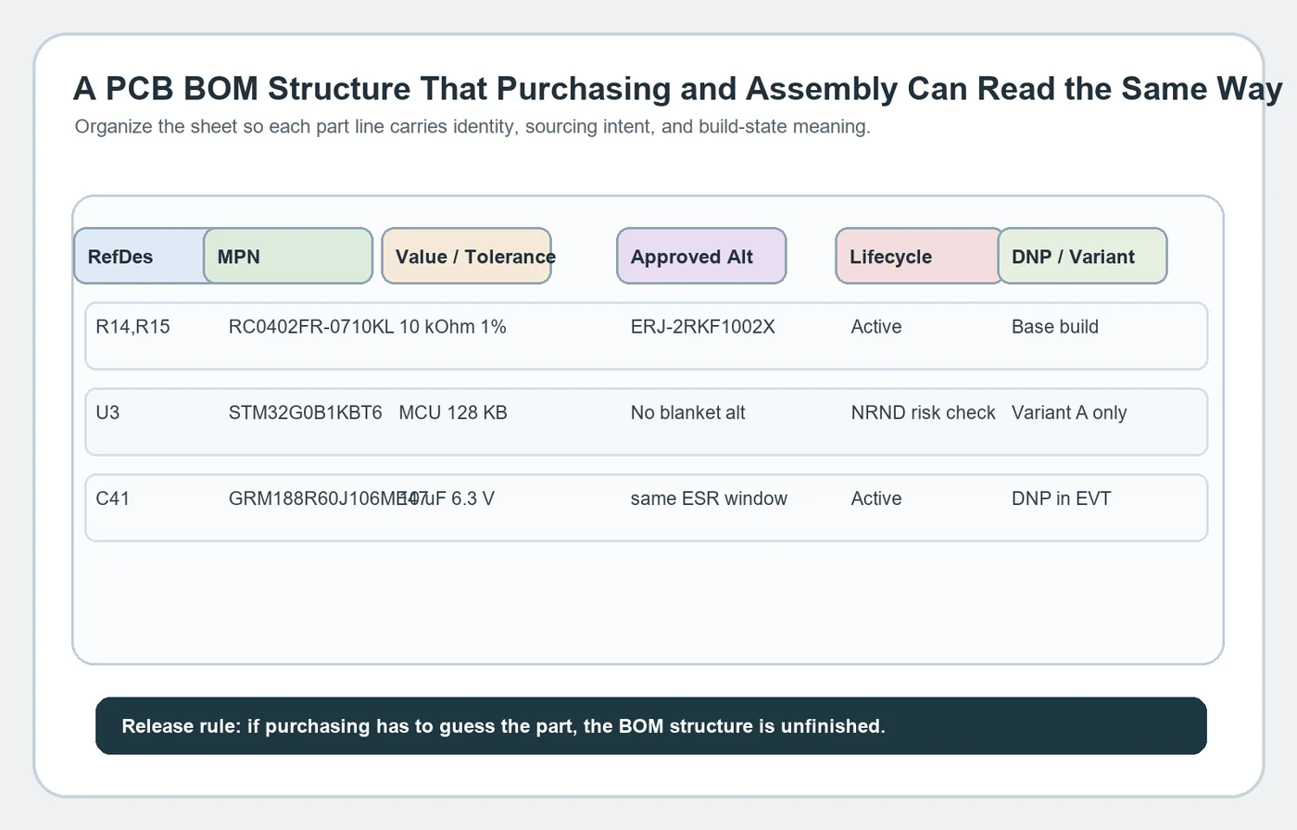This screenshot has width=1297, height=830.
Task: Click the RefDes column header
Action: point(139,256)
